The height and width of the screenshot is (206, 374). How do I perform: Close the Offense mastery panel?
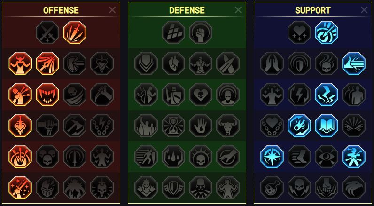tap(112, 10)
